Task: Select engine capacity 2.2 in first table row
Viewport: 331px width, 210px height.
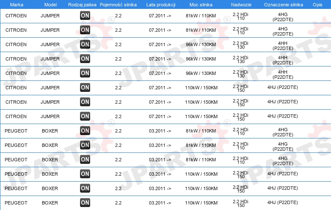Action: (118, 16)
